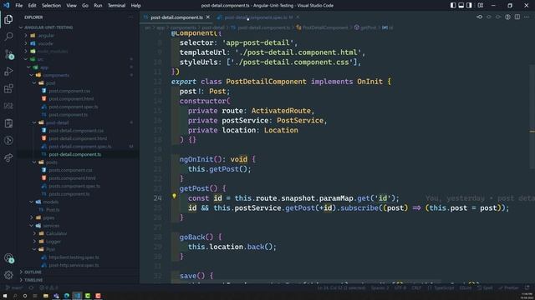Open Microsoft Edge from the taskbar
Screen dimensions: 535x300
click(x=67, y=296)
